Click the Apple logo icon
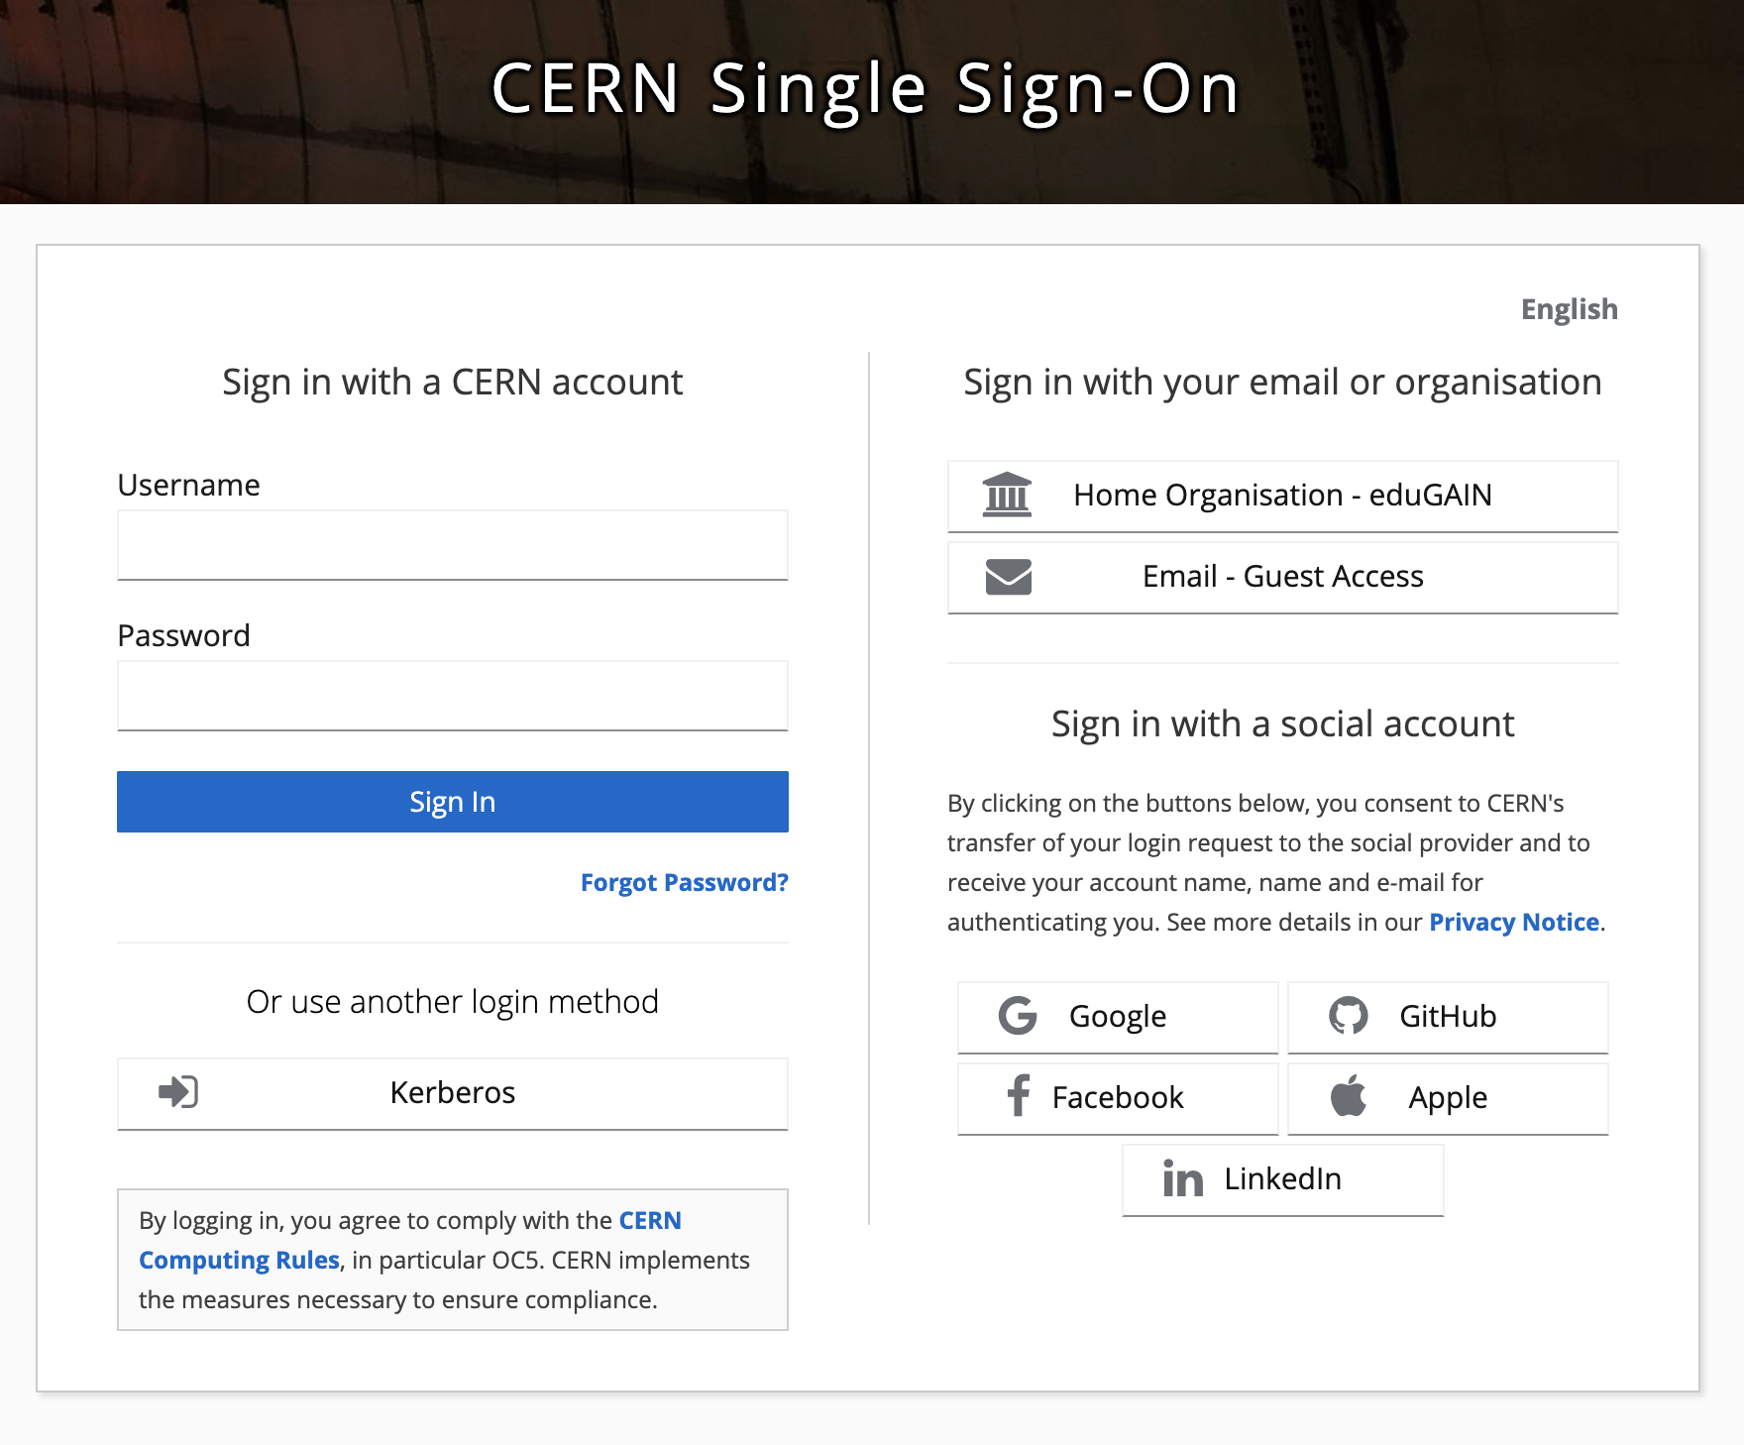Viewport: 1744px width, 1445px height. (1348, 1095)
